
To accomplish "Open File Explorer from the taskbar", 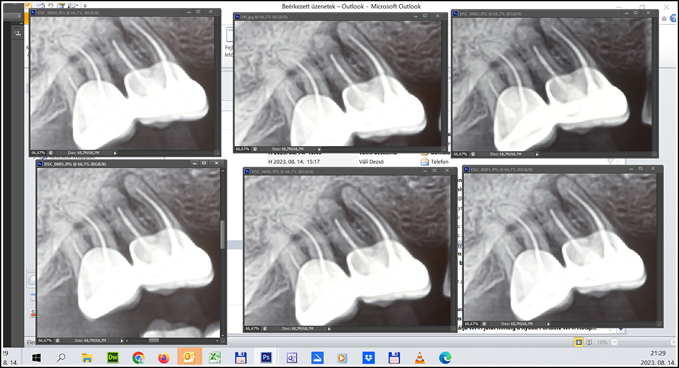I will tap(87, 357).
